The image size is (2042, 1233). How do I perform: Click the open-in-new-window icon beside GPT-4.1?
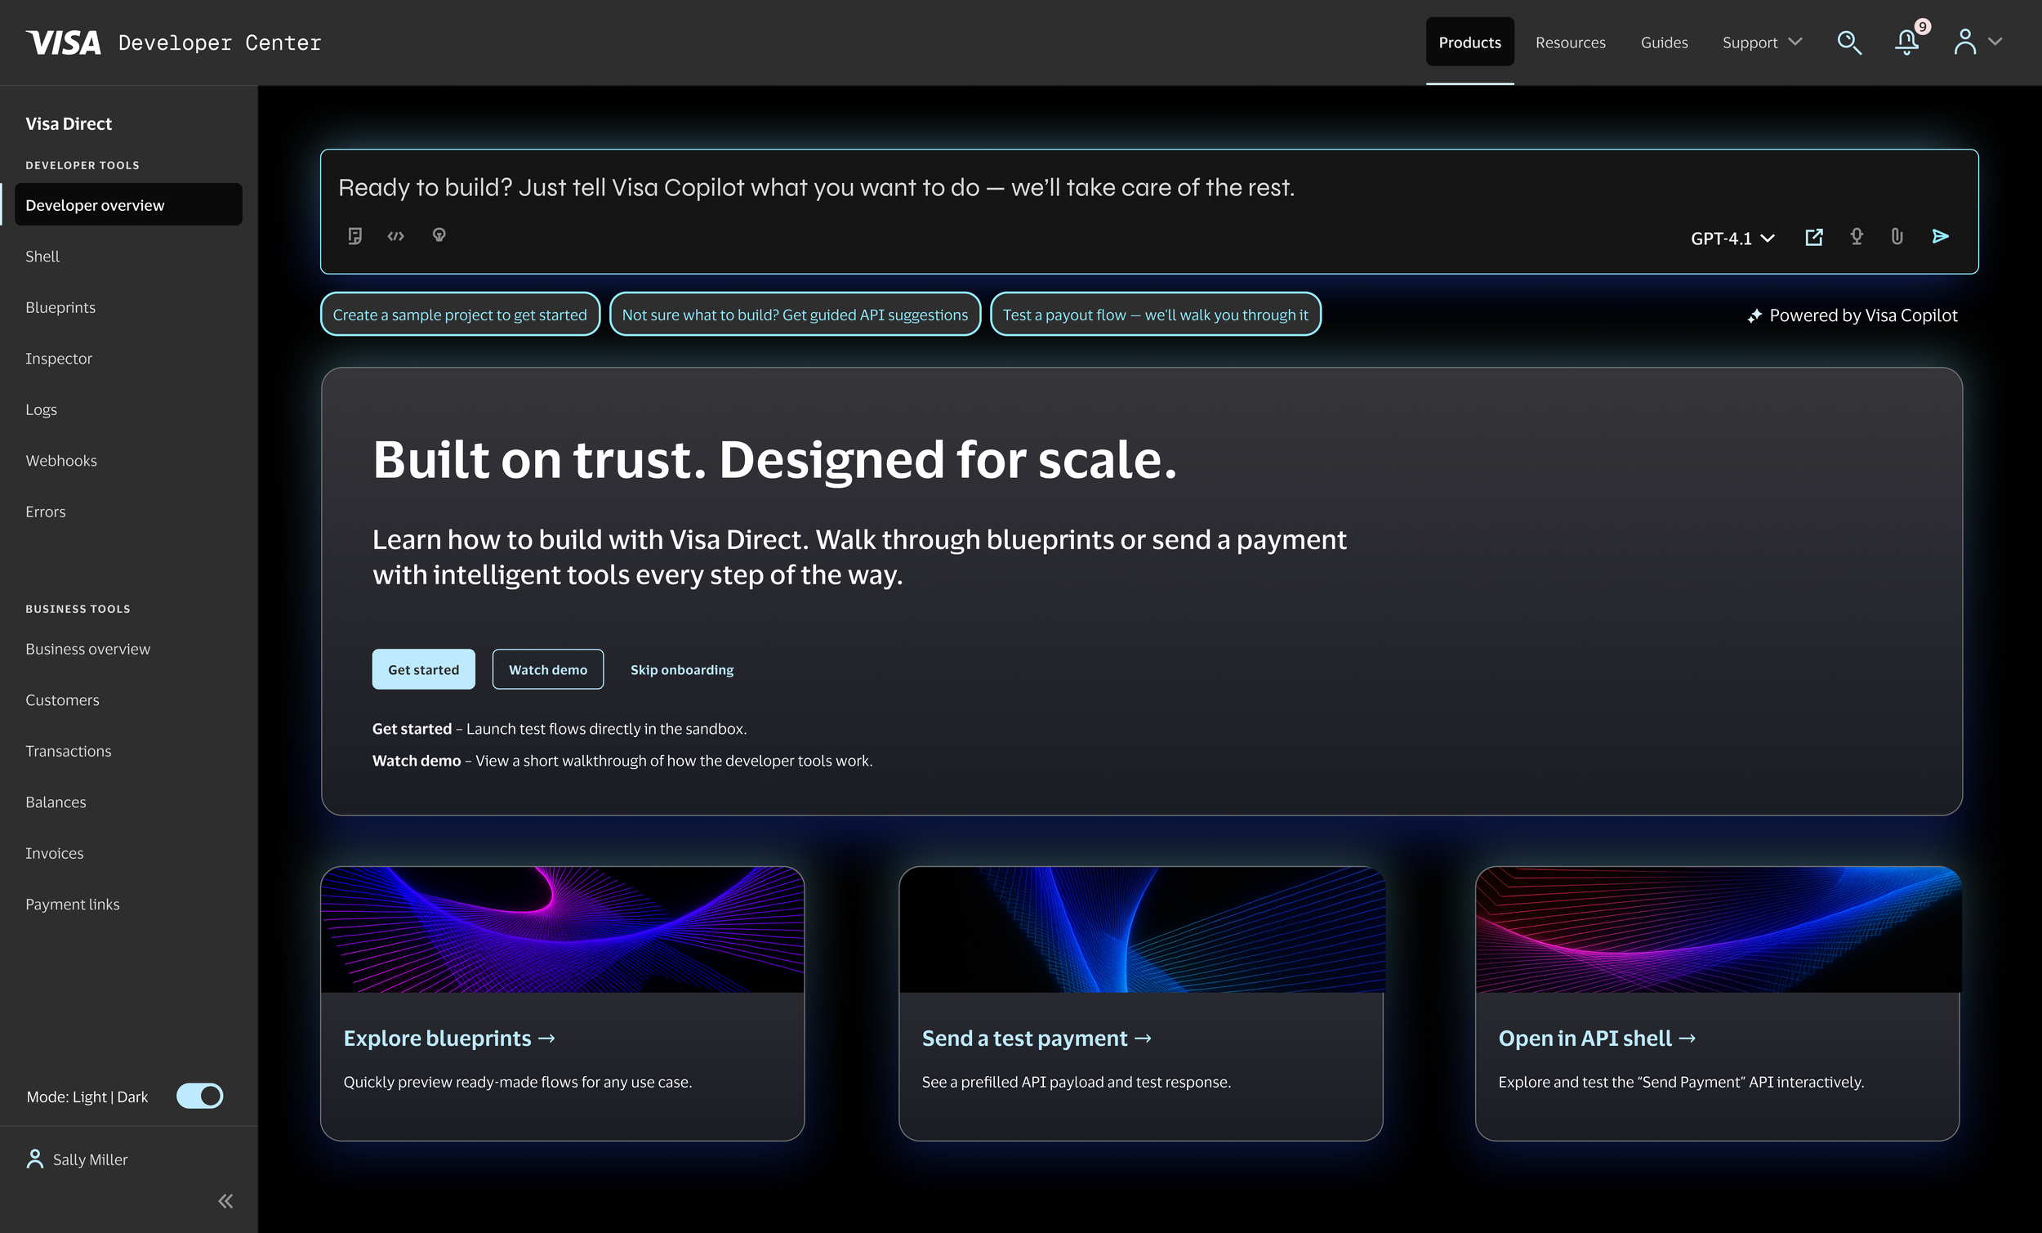[x=1813, y=238]
